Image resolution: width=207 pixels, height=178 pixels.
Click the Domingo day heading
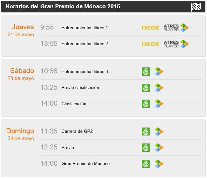(x=20, y=131)
